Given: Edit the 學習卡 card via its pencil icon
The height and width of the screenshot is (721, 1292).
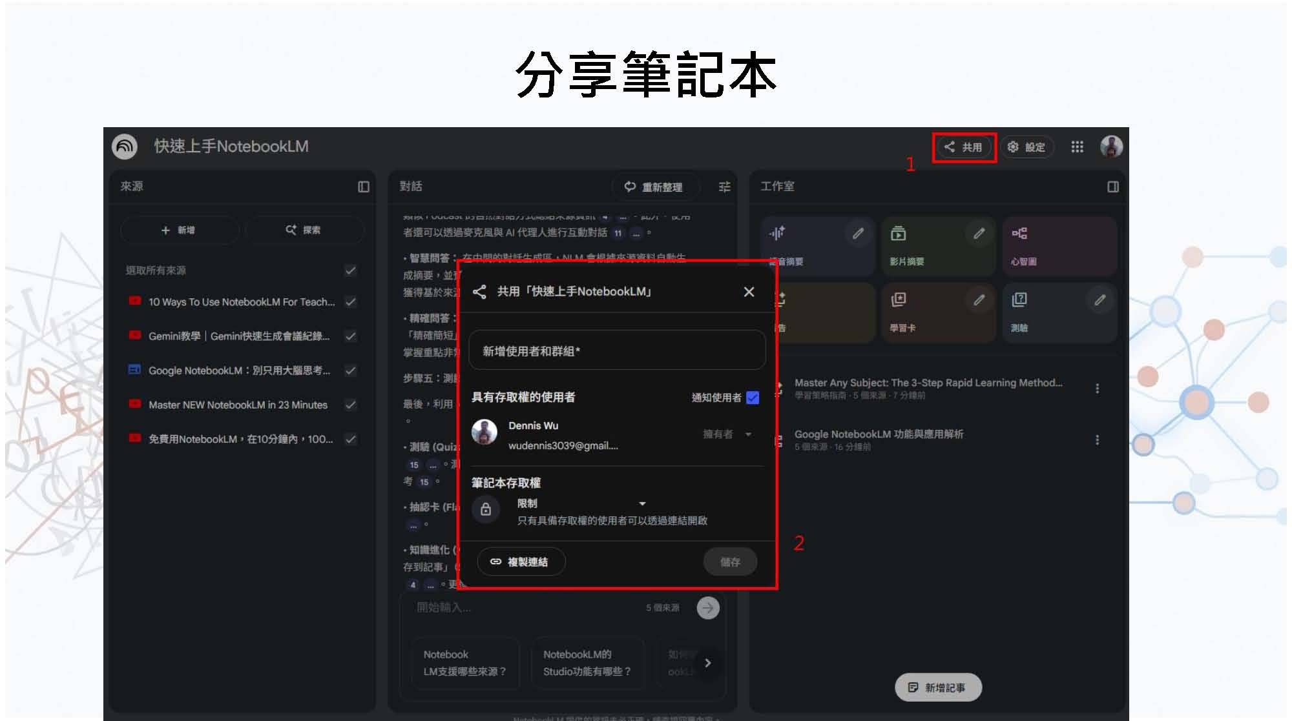Looking at the screenshot, I should click(x=979, y=300).
